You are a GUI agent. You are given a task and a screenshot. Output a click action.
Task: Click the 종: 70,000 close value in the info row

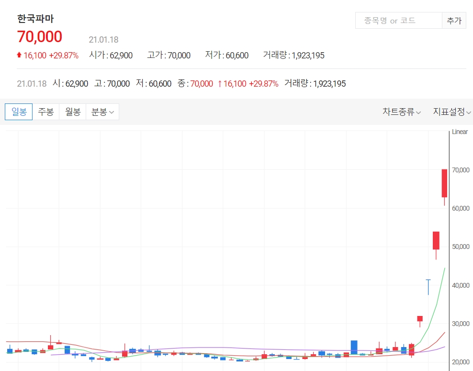click(195, 84)
